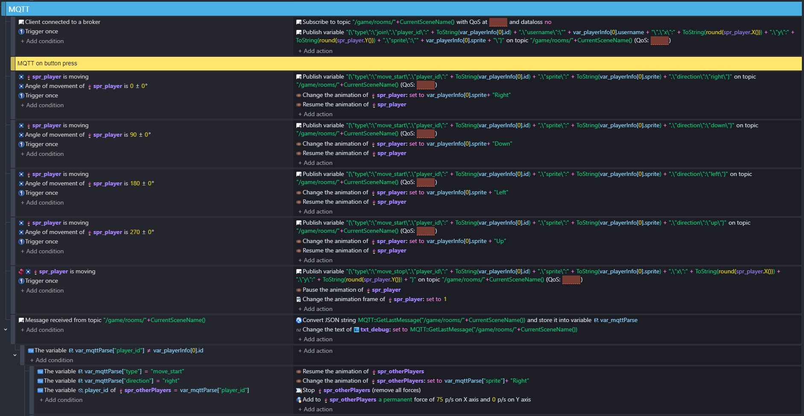
Task: Click variable icon for ["direction"] = "right" condition
Action: [x=40, y=381]
